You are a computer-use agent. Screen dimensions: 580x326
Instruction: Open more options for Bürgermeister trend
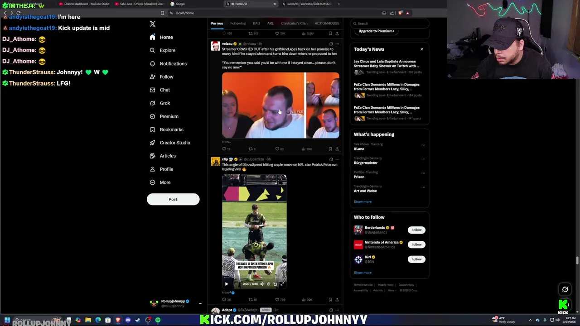tap(423, 159)
